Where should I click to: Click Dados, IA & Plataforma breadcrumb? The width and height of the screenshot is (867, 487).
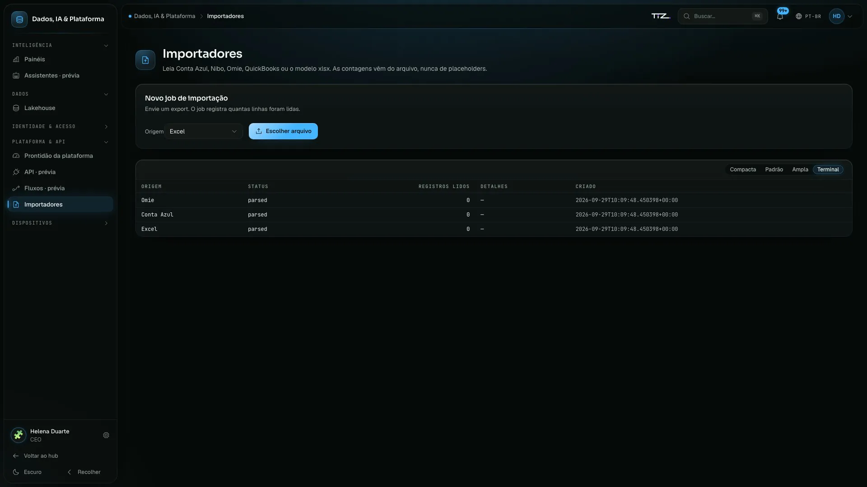[x=164, y=16]
